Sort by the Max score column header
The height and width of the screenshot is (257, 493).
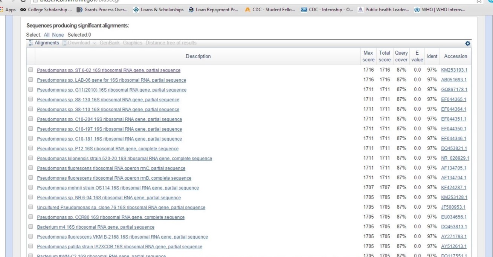[x=368, y=56]
